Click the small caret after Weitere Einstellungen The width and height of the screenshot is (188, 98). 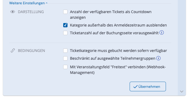point(47,3)
